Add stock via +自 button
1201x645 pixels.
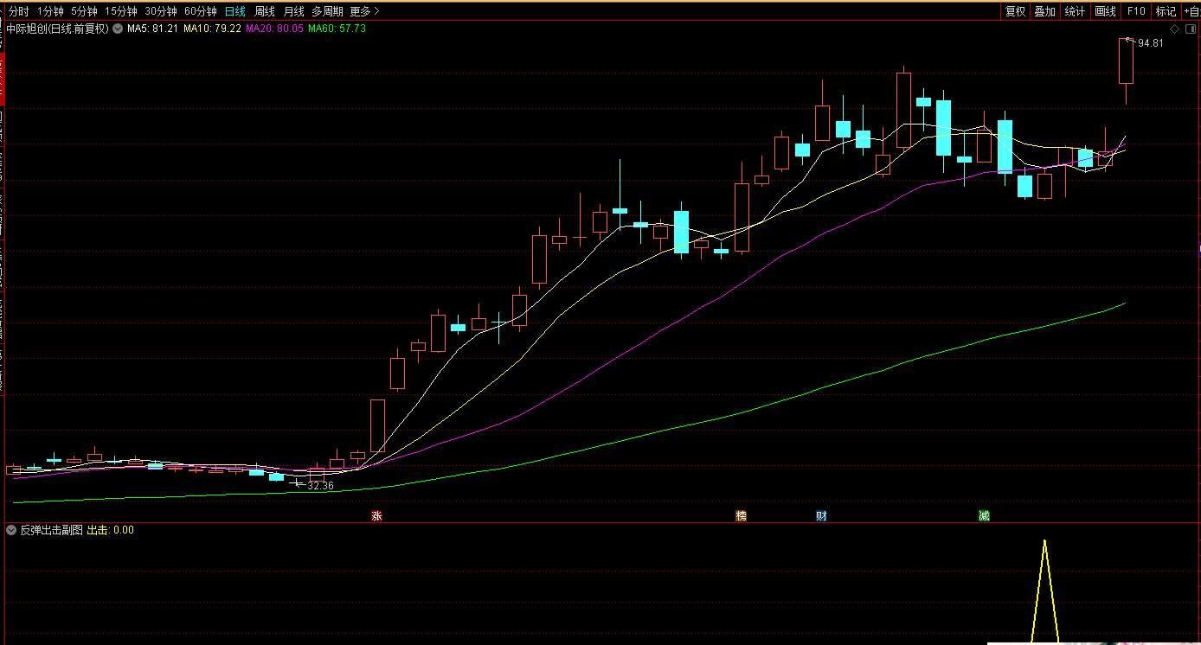point(1191,11)
